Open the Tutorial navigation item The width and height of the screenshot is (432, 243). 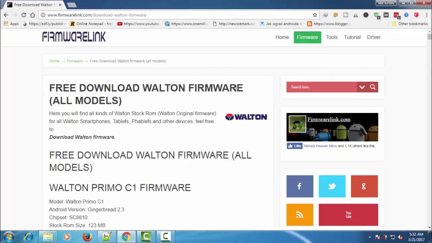coord(352,37)
